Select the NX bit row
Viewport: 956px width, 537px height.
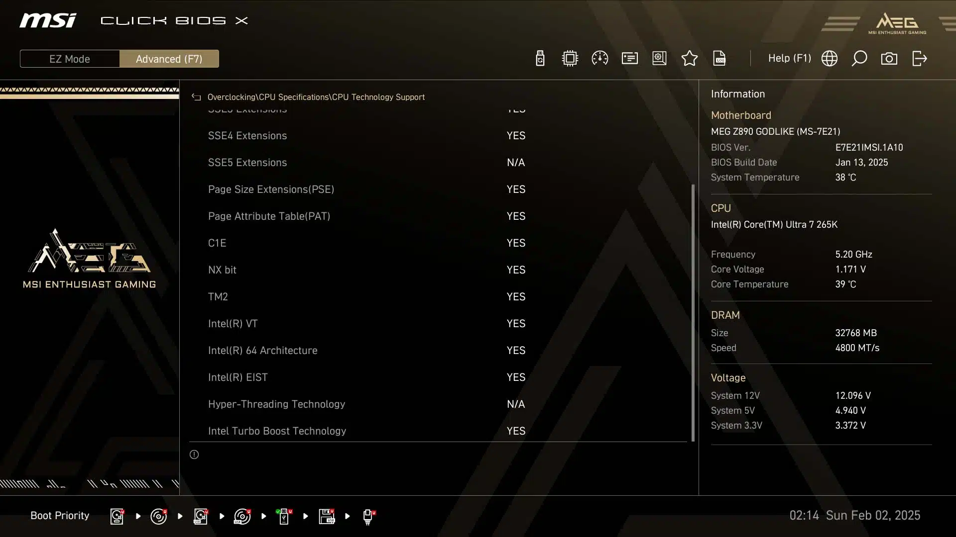[x=438, y=270]
